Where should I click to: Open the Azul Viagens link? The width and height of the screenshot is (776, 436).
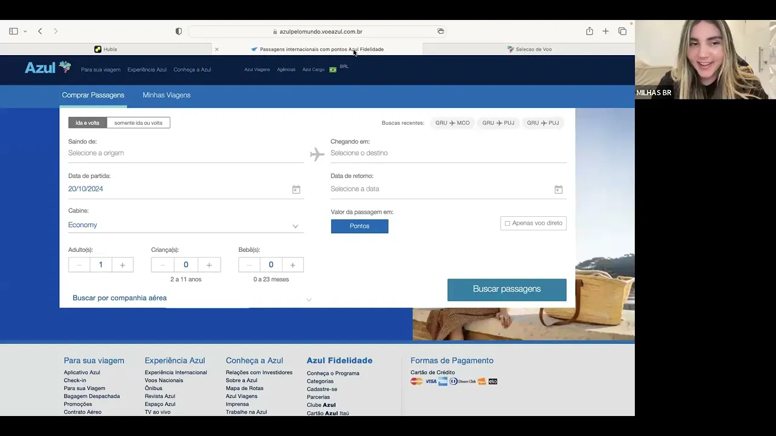(257, 70)
